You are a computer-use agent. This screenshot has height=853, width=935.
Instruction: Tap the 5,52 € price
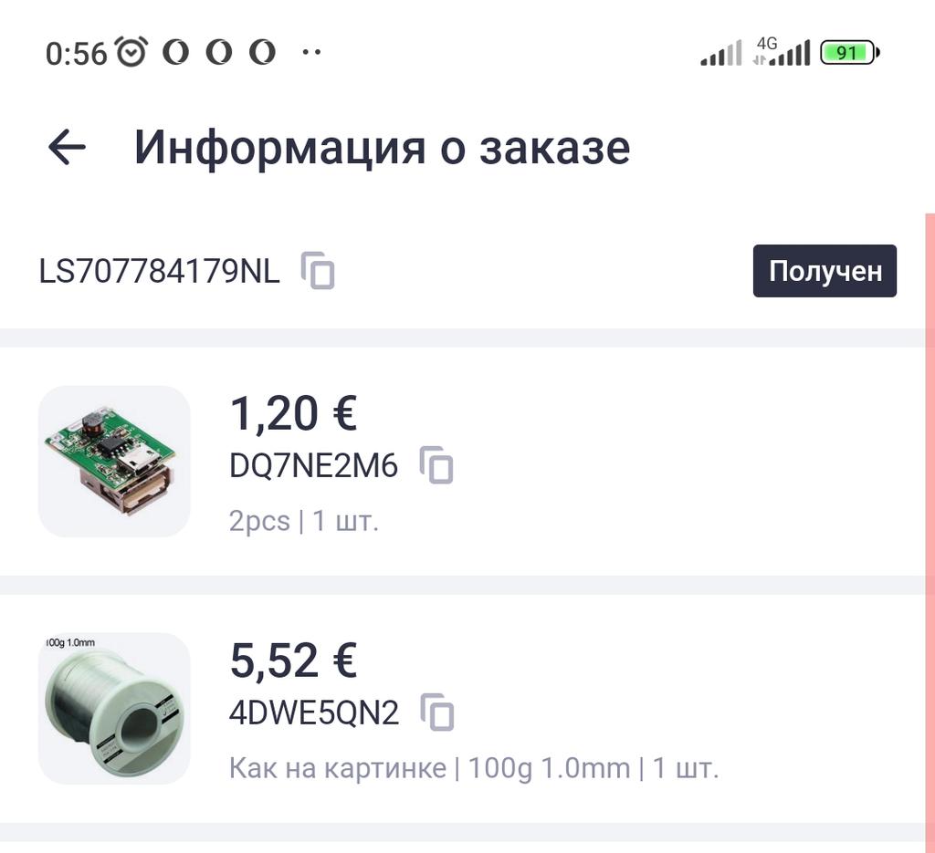tap(293, 661)
